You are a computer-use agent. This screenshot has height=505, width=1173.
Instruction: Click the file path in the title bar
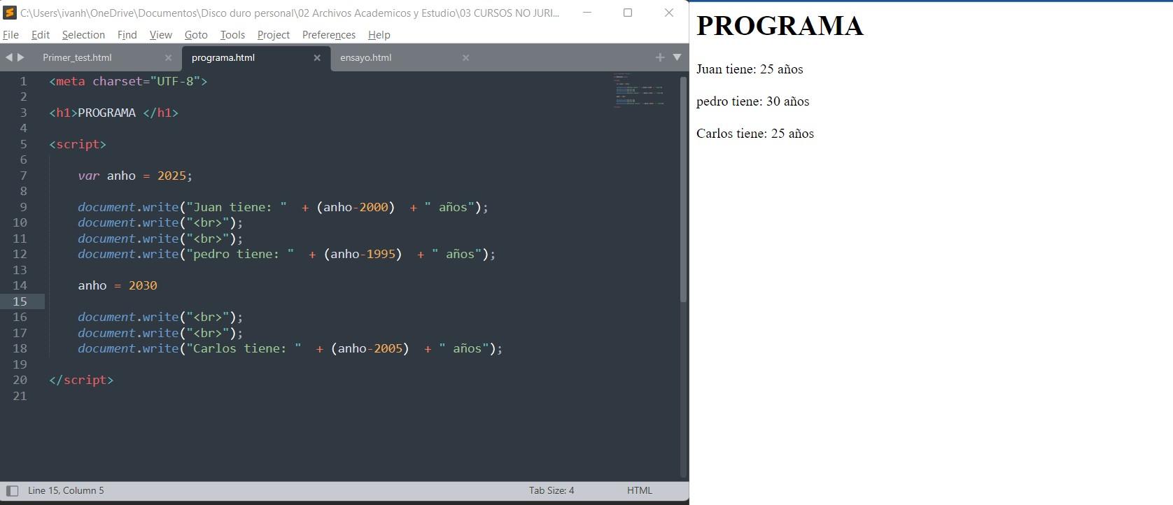tap(290, 13)
